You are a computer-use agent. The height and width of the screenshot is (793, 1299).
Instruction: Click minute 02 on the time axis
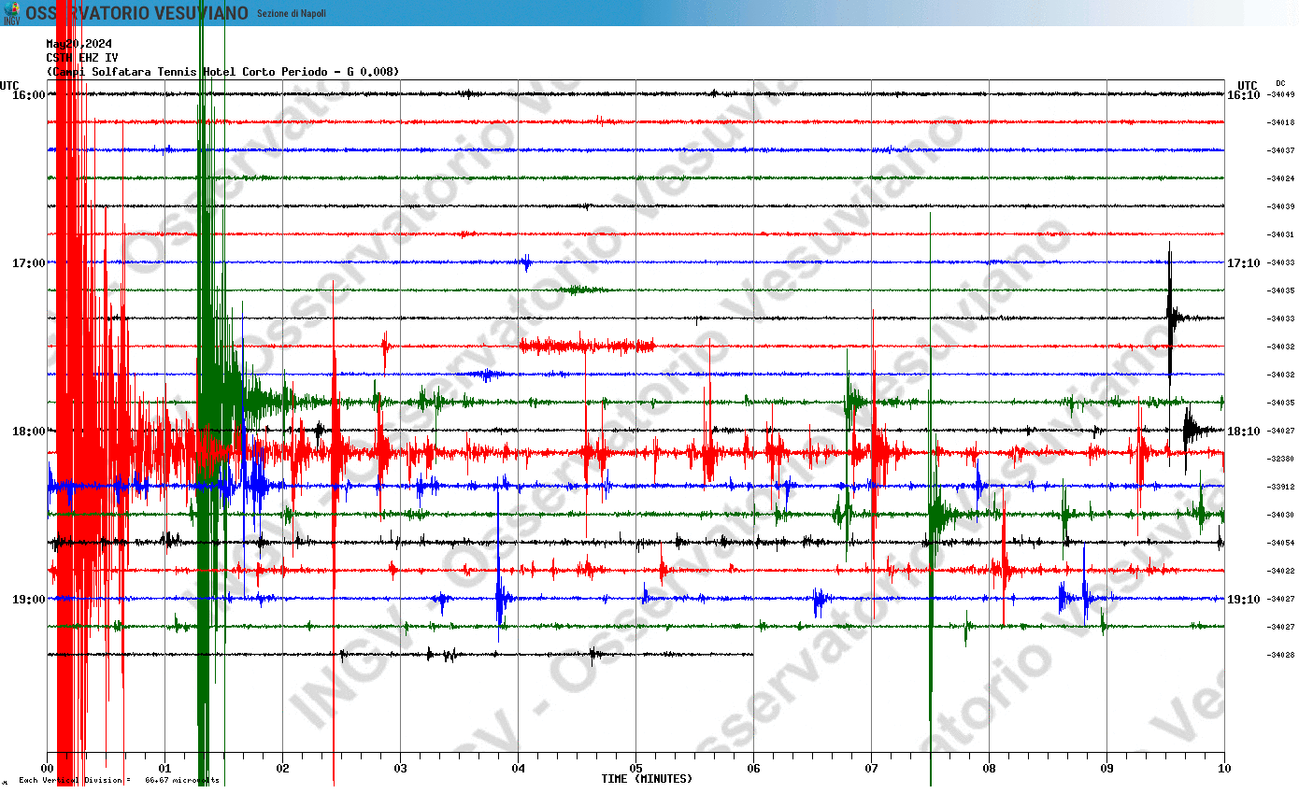pos(283,769)
